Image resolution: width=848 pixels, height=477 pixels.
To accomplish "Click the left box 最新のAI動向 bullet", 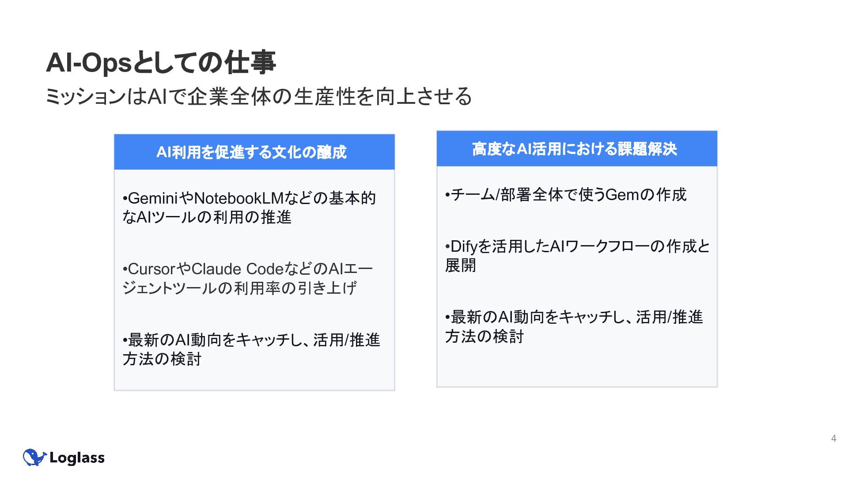I will (x=251, y=349).
